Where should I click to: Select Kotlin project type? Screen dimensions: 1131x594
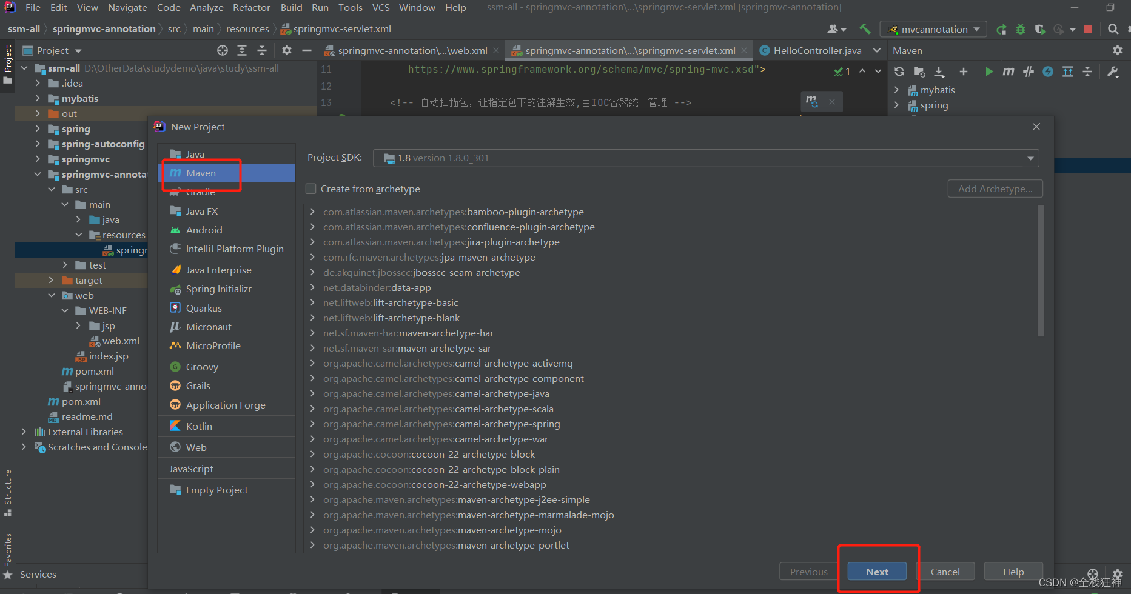click(226, 426)
